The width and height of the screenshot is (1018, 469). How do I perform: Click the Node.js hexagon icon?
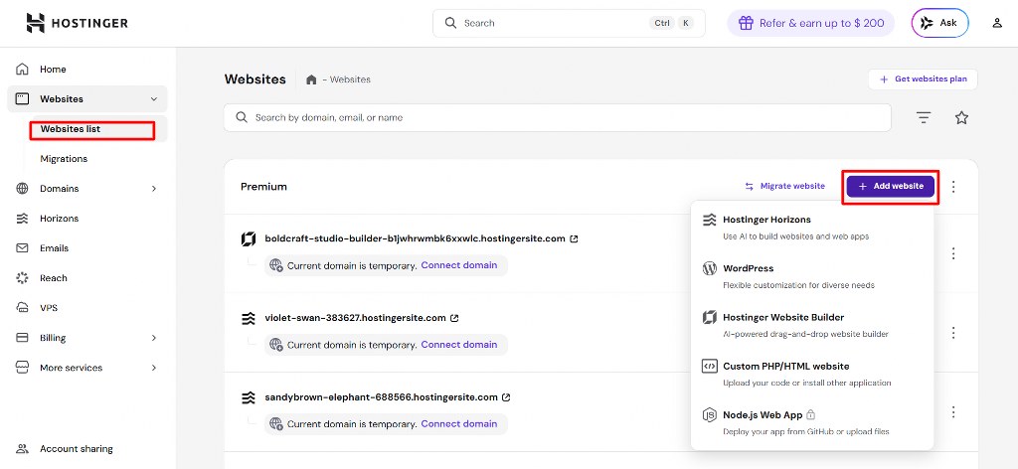pos(710,414)
